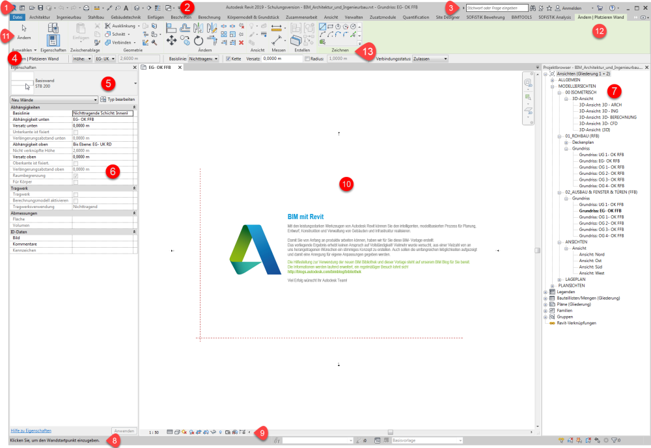The width and height of the screenshot is (651, 448).
Task: Select the Versatz (offset) tool
Action: point(185,28)
